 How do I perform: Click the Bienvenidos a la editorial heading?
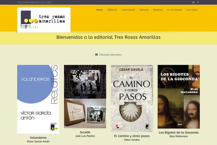point(109,37)
